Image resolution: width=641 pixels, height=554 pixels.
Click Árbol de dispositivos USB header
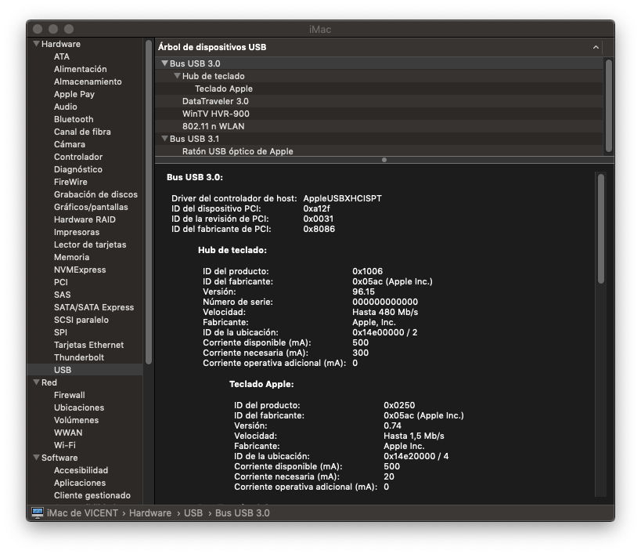[x=212, y=47]
